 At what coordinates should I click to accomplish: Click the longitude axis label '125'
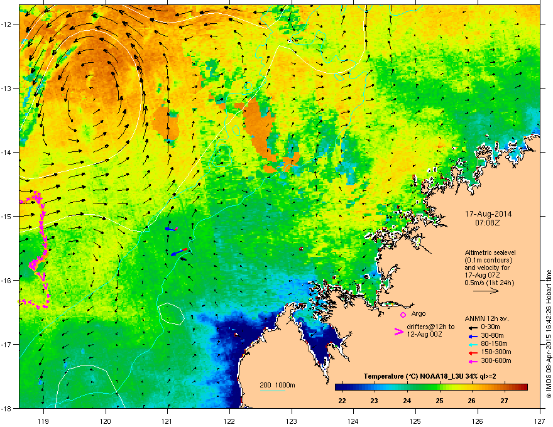pos(415,421)
